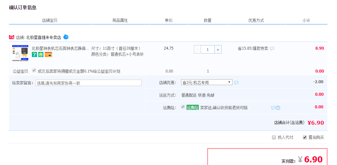Click the donation description 成交后卖家将捐赠
The height and width of the screenshot is (165, 337).
(79, 71)
